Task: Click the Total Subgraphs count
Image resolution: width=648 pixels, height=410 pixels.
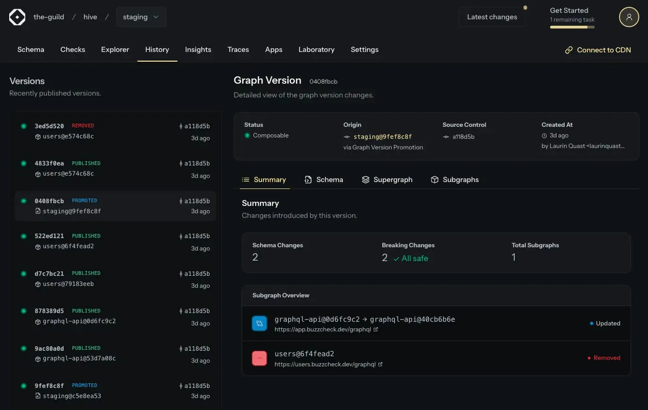Action: [x=514, y=257]
